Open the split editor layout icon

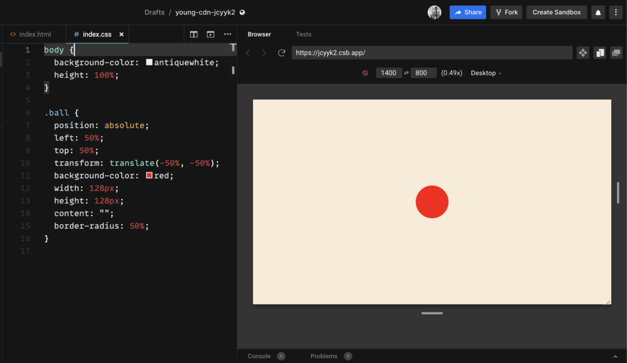tap(193, 34)
